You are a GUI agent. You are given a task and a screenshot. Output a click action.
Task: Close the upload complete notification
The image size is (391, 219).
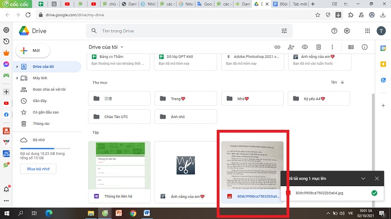click(x=377, y=178)
